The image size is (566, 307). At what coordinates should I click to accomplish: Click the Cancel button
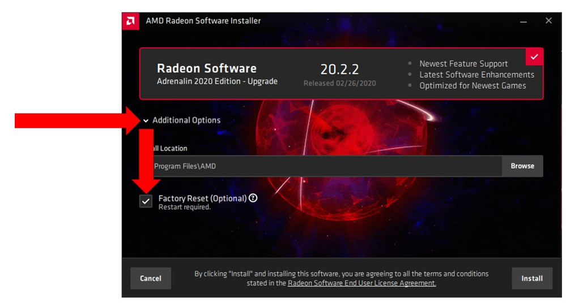[x=151, y=278]
